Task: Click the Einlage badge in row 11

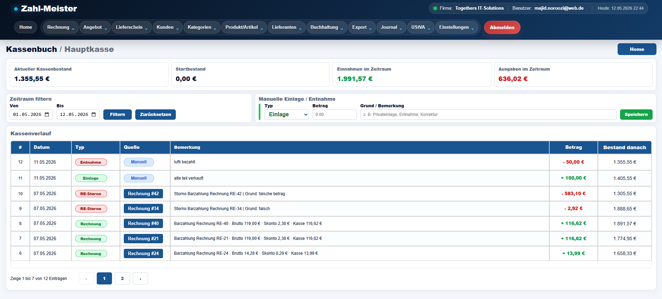Action: coord(91,178)
